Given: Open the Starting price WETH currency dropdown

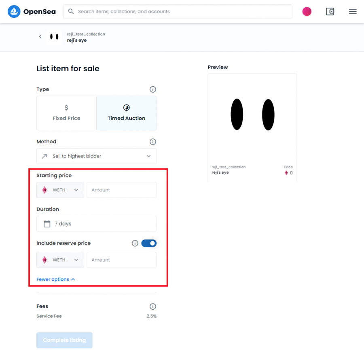Looking at the screenshot, I should point(60,190).
